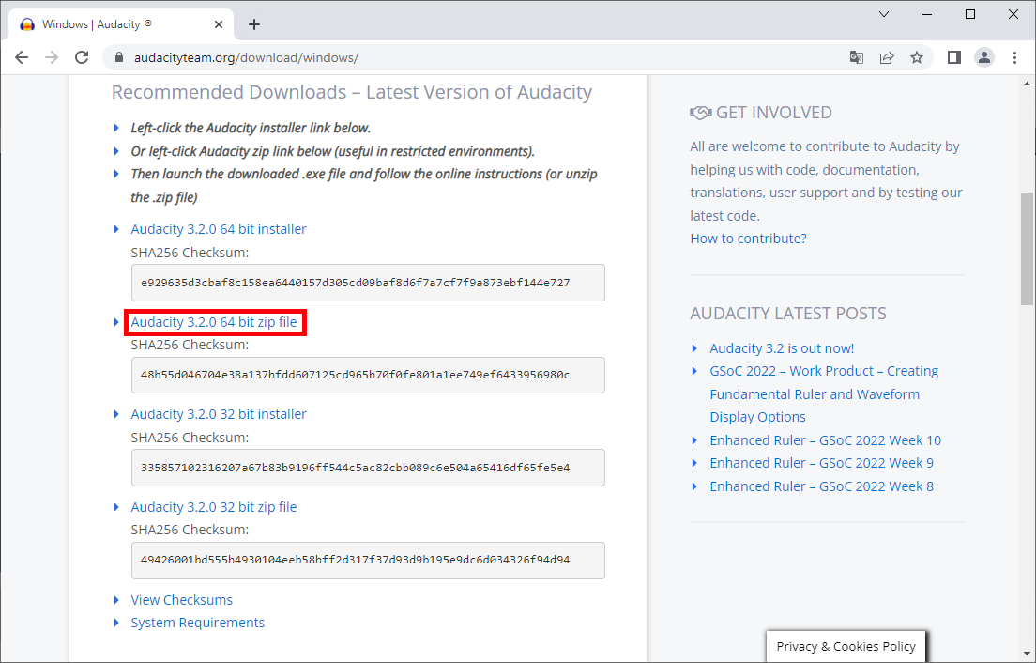Expand the Audacity 3.2.0 64 bit installer entry arrow
Image resolution: width=1036 pixels, height=663 pixels.
116,228
